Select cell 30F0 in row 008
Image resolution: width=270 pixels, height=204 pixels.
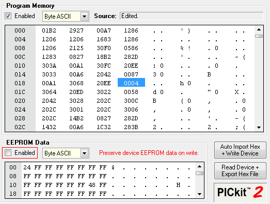point(104,48)
